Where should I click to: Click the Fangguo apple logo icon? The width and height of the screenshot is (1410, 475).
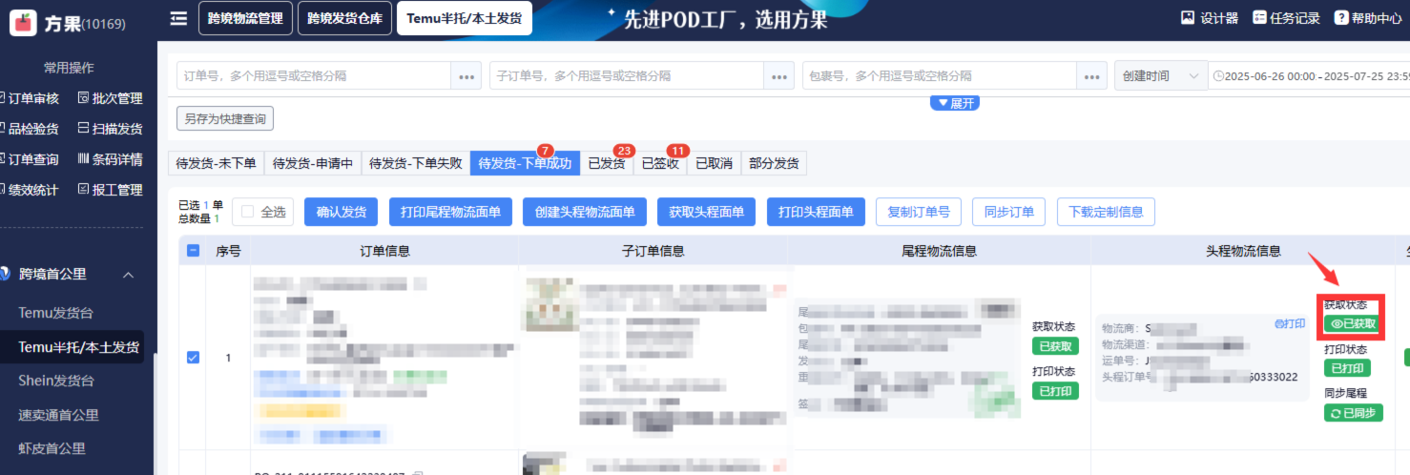pyautogui.click(x=23, y=23)
